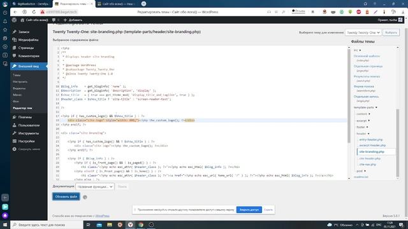Screen dimensions: 408x229
Task: Click the bookmark icon in browser toolbar
Action: point(312,12)
